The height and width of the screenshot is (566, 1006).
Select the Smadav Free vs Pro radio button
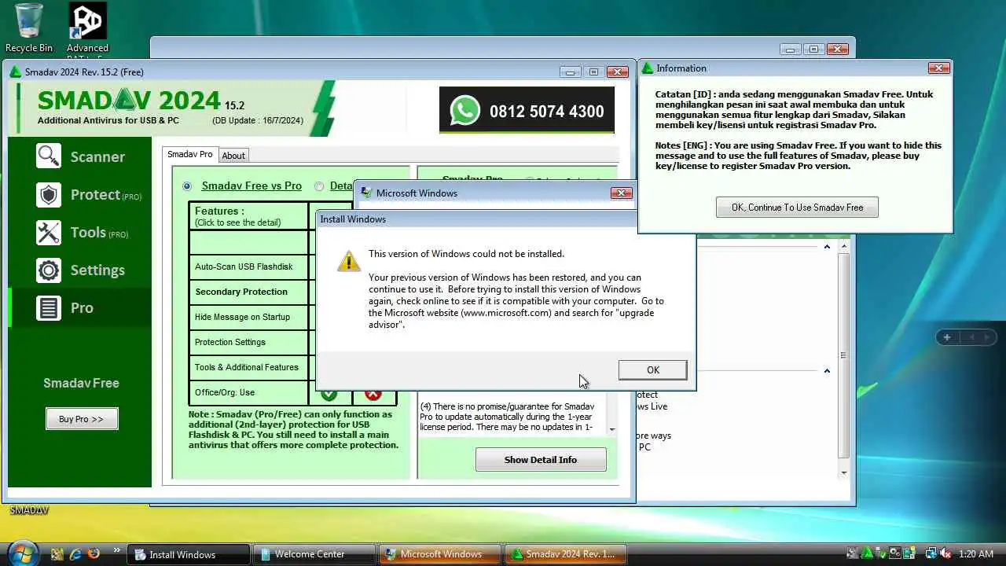click(187, 186)
